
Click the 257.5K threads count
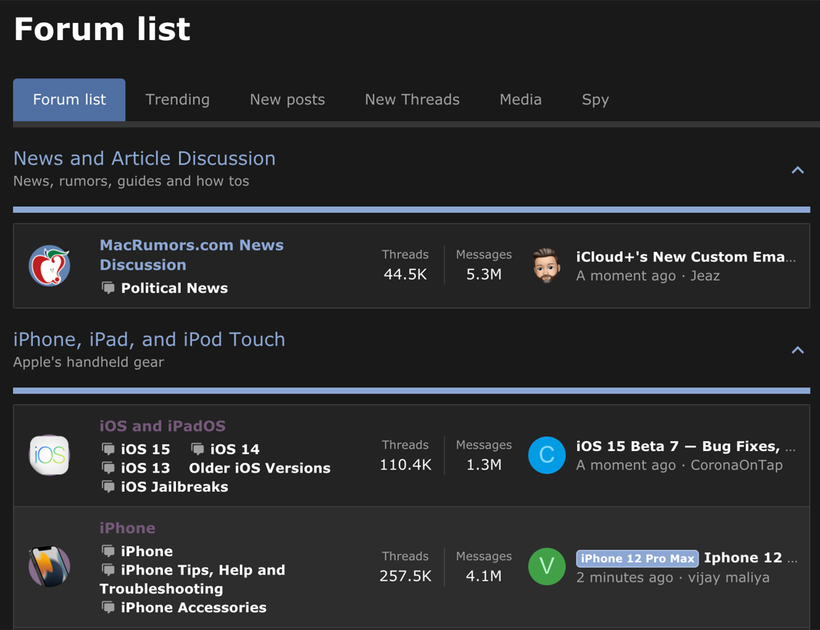click(x=405, y=576)
